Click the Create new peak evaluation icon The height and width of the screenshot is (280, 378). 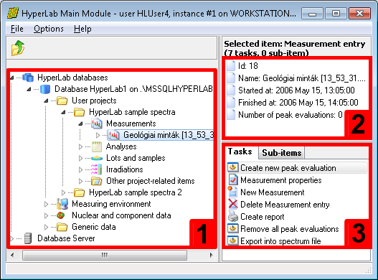(x=232, y=167)
